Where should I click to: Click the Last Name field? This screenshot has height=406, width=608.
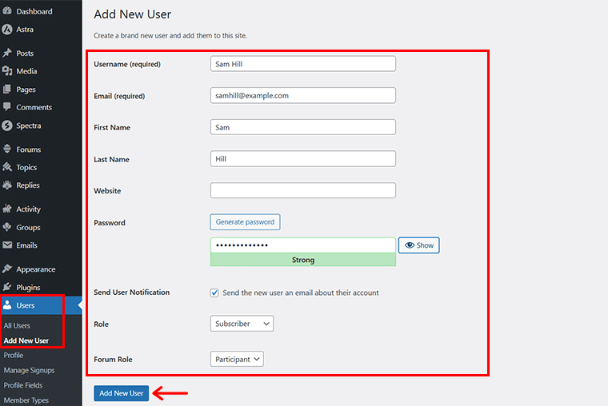[x=303, y=159]
